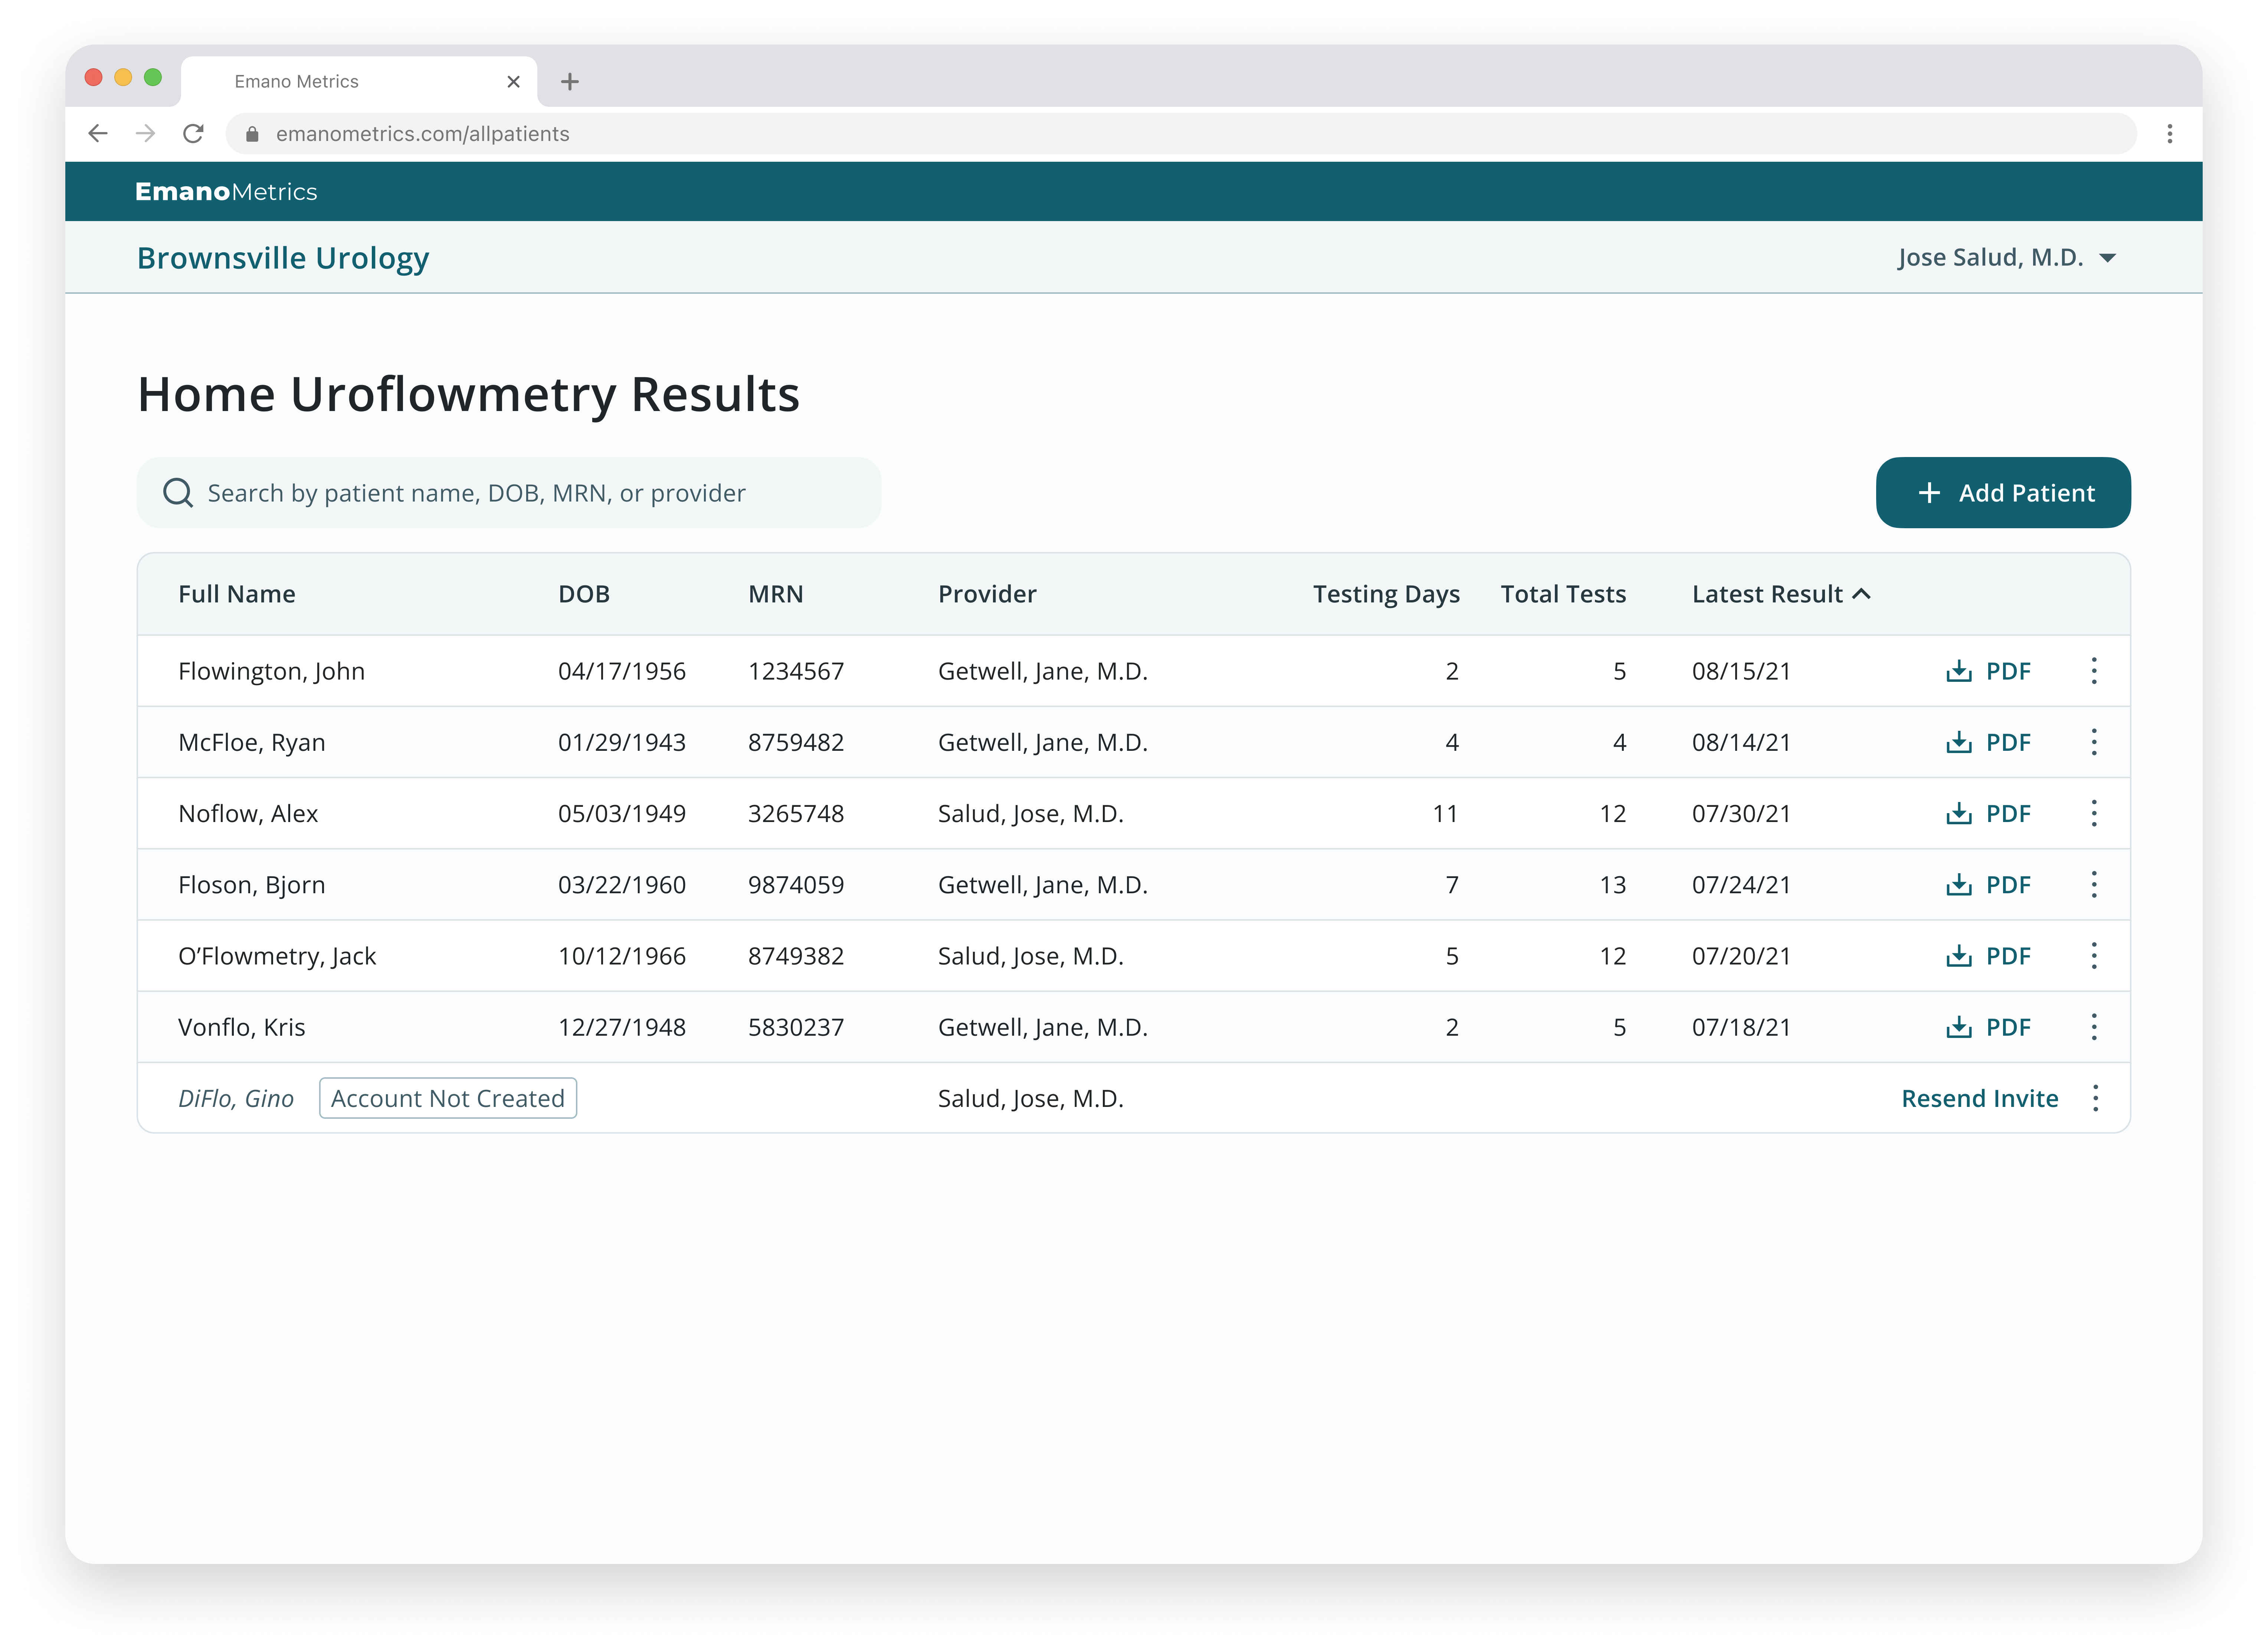Open Brownsville Urology practice link
2268x1650 pixels.
tap(283, 258)
